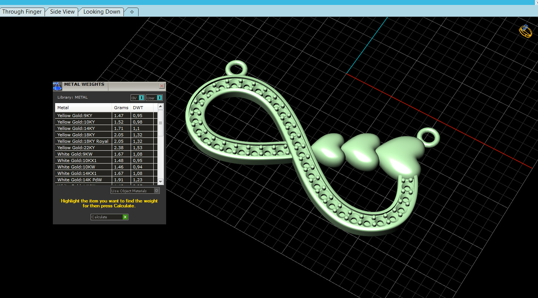Select the White Gold:9KW row
538x298 pixels.
(x=106, y=154)
